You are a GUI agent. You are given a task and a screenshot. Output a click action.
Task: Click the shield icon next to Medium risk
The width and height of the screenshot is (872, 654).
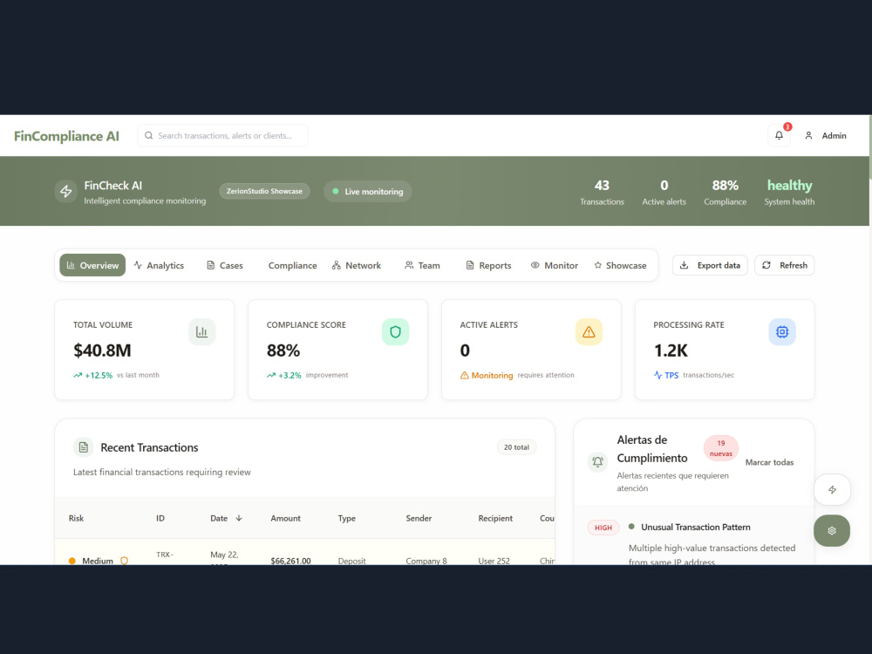point(124,561)
